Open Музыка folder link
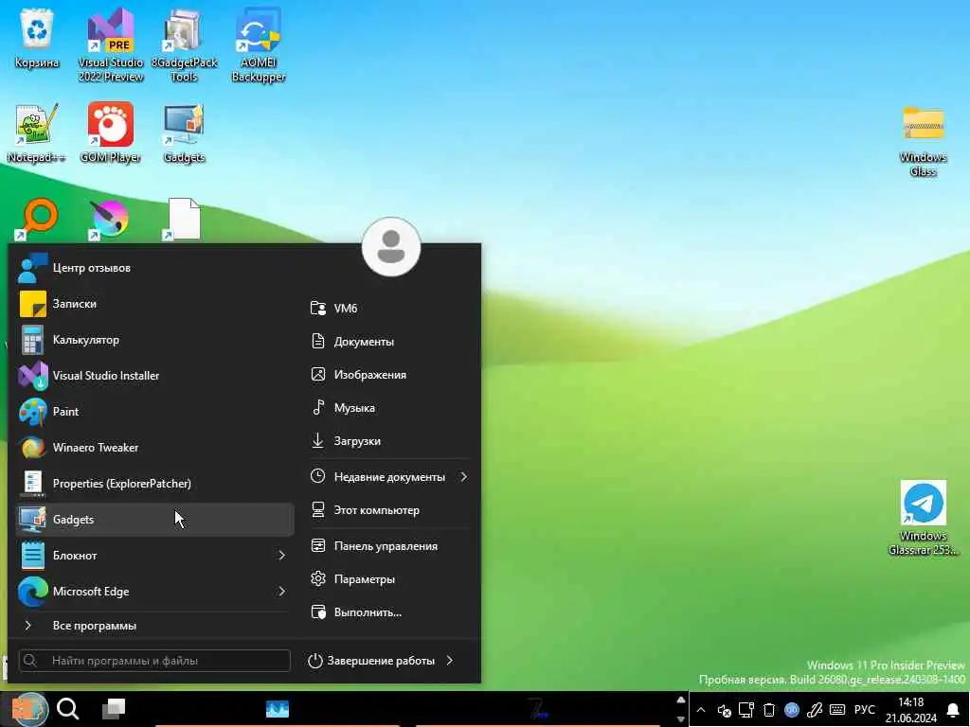This screenshot has width=970, height=727. click(388, 407)
